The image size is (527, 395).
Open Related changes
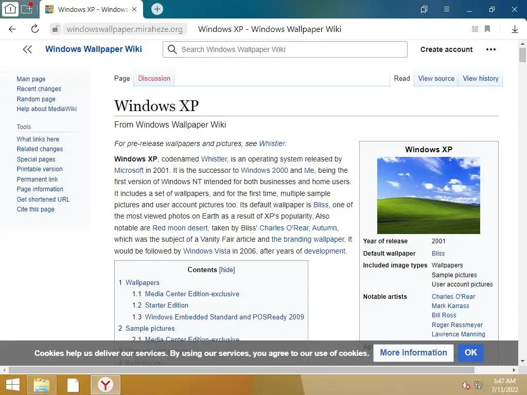click(x=40, y=149)
